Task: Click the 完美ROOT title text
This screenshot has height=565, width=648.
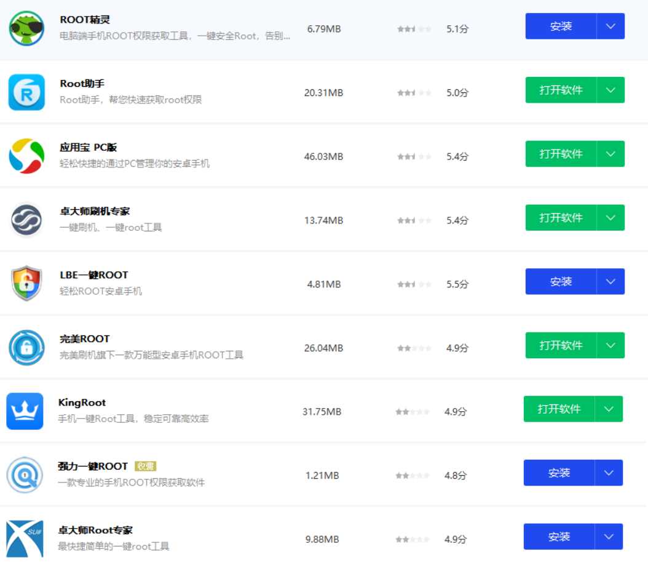Action: tap(85, 339)
